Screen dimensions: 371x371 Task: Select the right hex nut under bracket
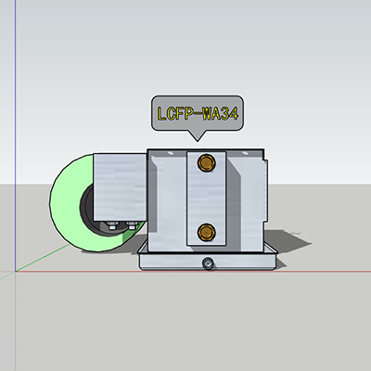click(132, 225)
